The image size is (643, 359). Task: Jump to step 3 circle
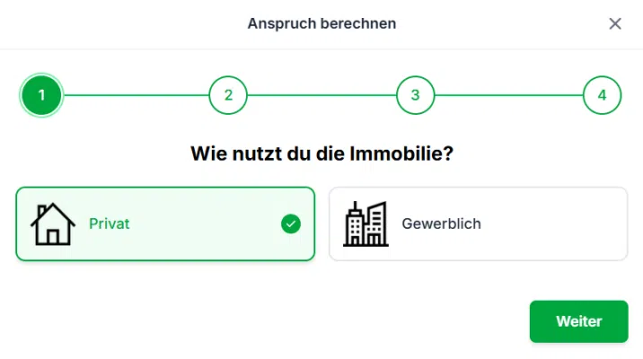[x=415, y=95]
